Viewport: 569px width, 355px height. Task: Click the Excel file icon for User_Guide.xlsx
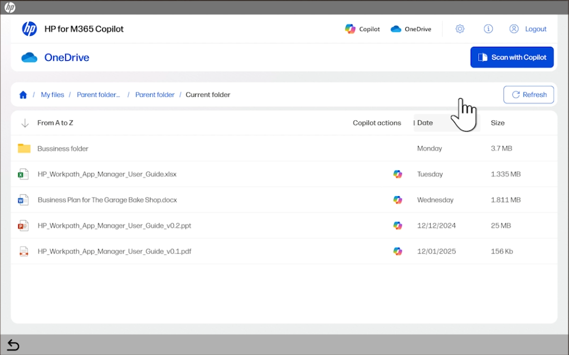point(23,174)
